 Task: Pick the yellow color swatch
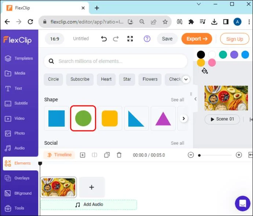(201, 62)
